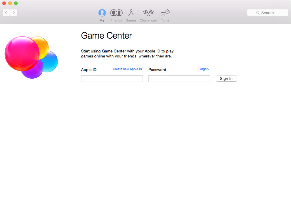
Task: Click the Game Center bubbles logo
Action: pyautogui.click(x=31, y=57)
